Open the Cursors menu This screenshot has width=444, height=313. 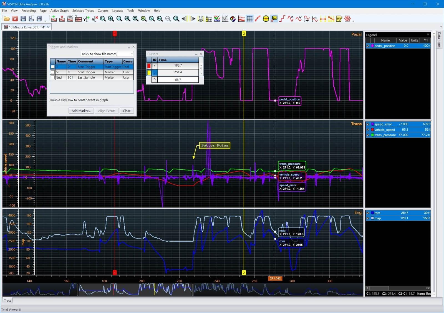103,11
